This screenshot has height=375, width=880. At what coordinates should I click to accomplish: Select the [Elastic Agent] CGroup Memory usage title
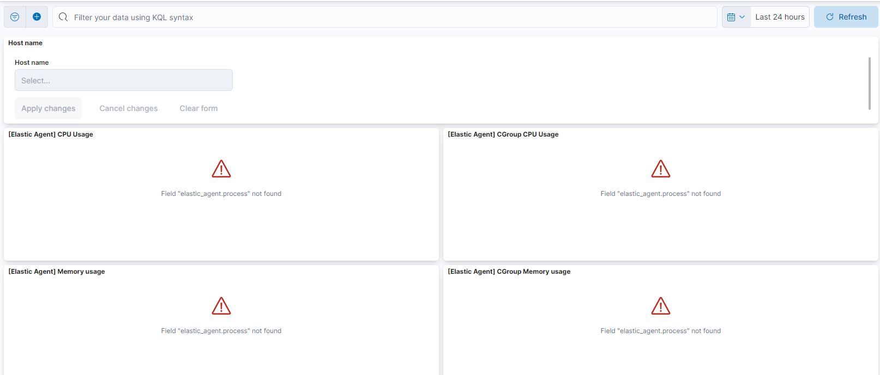pos(509,272)
